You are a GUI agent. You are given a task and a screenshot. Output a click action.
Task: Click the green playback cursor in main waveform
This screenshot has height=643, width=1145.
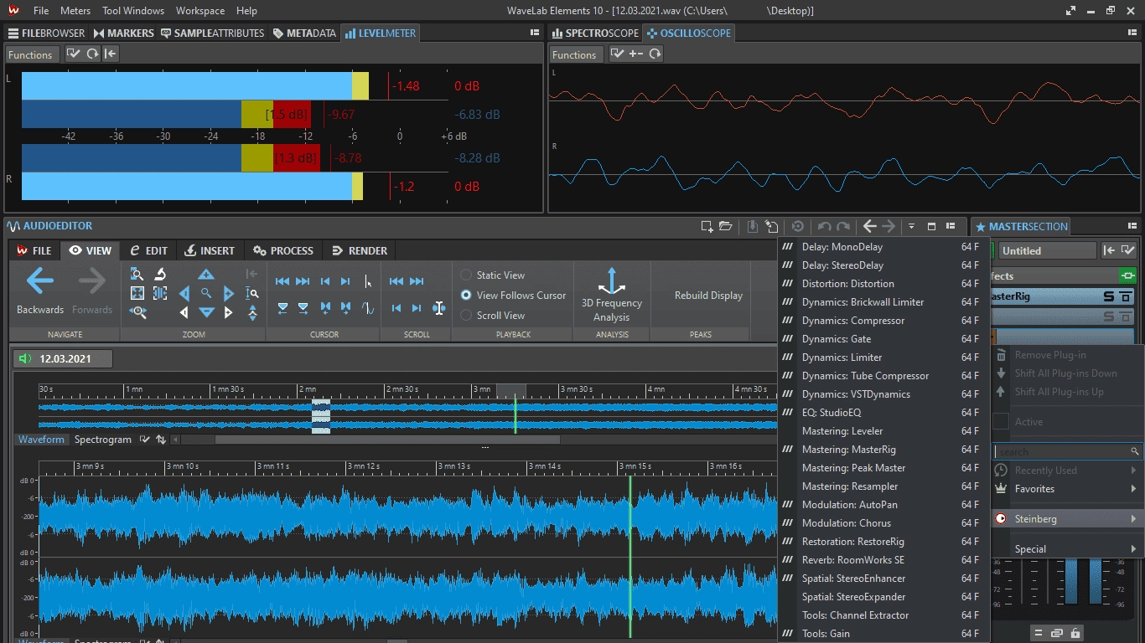point(629,557)
